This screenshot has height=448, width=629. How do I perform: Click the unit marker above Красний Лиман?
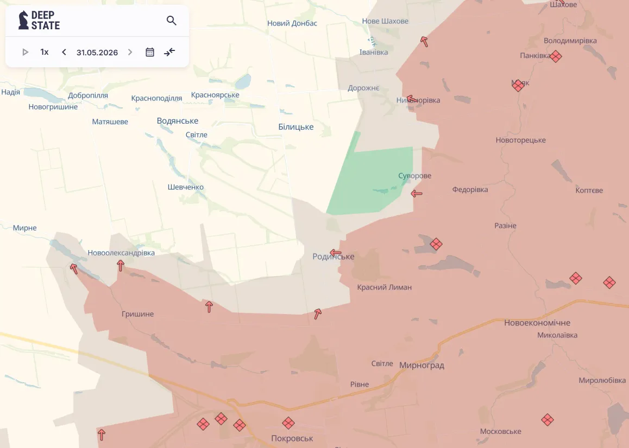pos(436,244)
